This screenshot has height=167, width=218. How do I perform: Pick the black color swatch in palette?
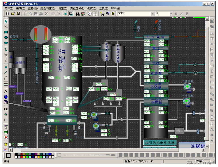click(16, 154)
